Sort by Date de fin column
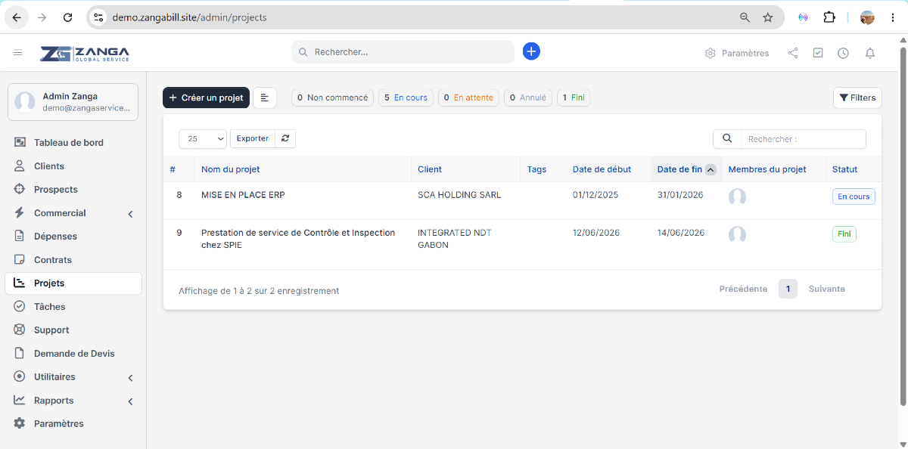The image size is (908, 449). pos(686,169)
